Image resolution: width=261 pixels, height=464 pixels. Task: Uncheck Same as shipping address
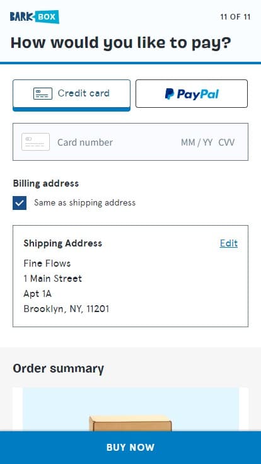20,203
